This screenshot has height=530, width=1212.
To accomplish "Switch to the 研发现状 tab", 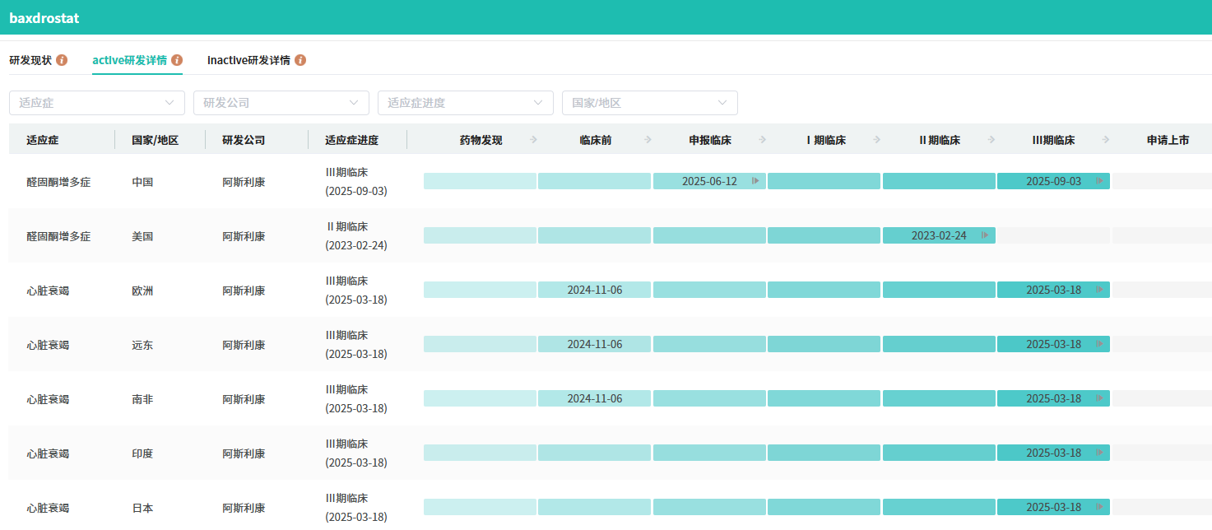I will pos(30,60).
